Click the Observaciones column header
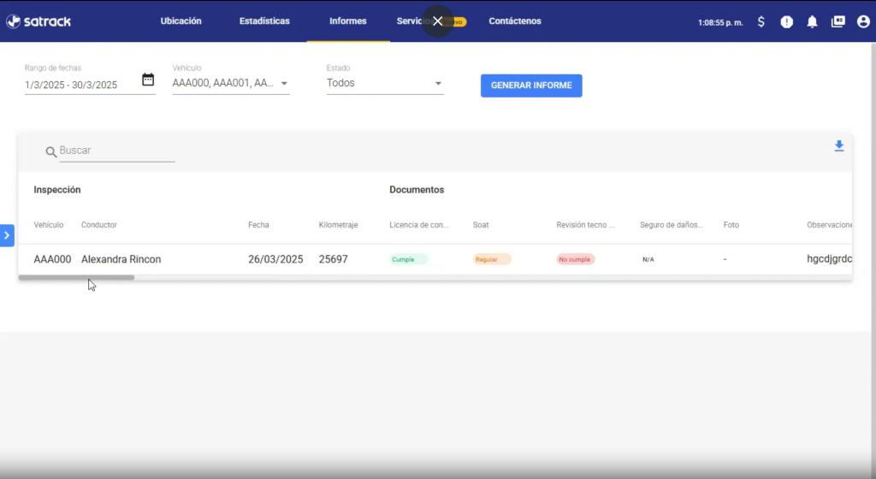Screen dimensions: 876x479 830,225
